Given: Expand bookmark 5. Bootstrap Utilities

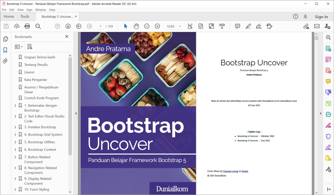Looking at the screenshot, I should (15, 142).
